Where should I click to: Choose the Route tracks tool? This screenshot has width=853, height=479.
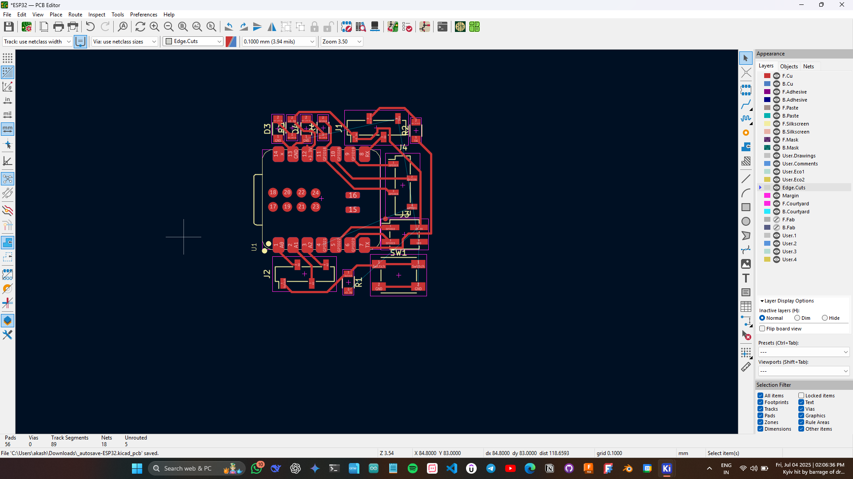tap(746, 105)
